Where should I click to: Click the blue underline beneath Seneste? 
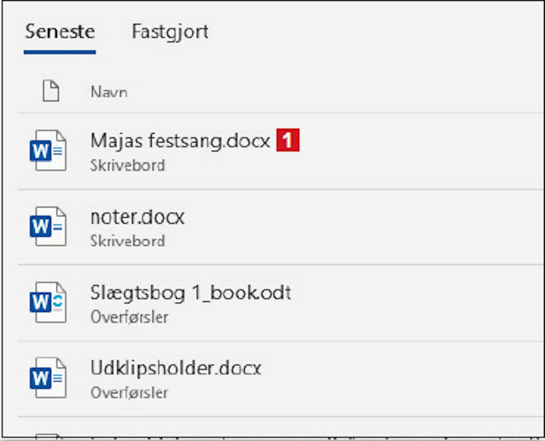(60, 52)
